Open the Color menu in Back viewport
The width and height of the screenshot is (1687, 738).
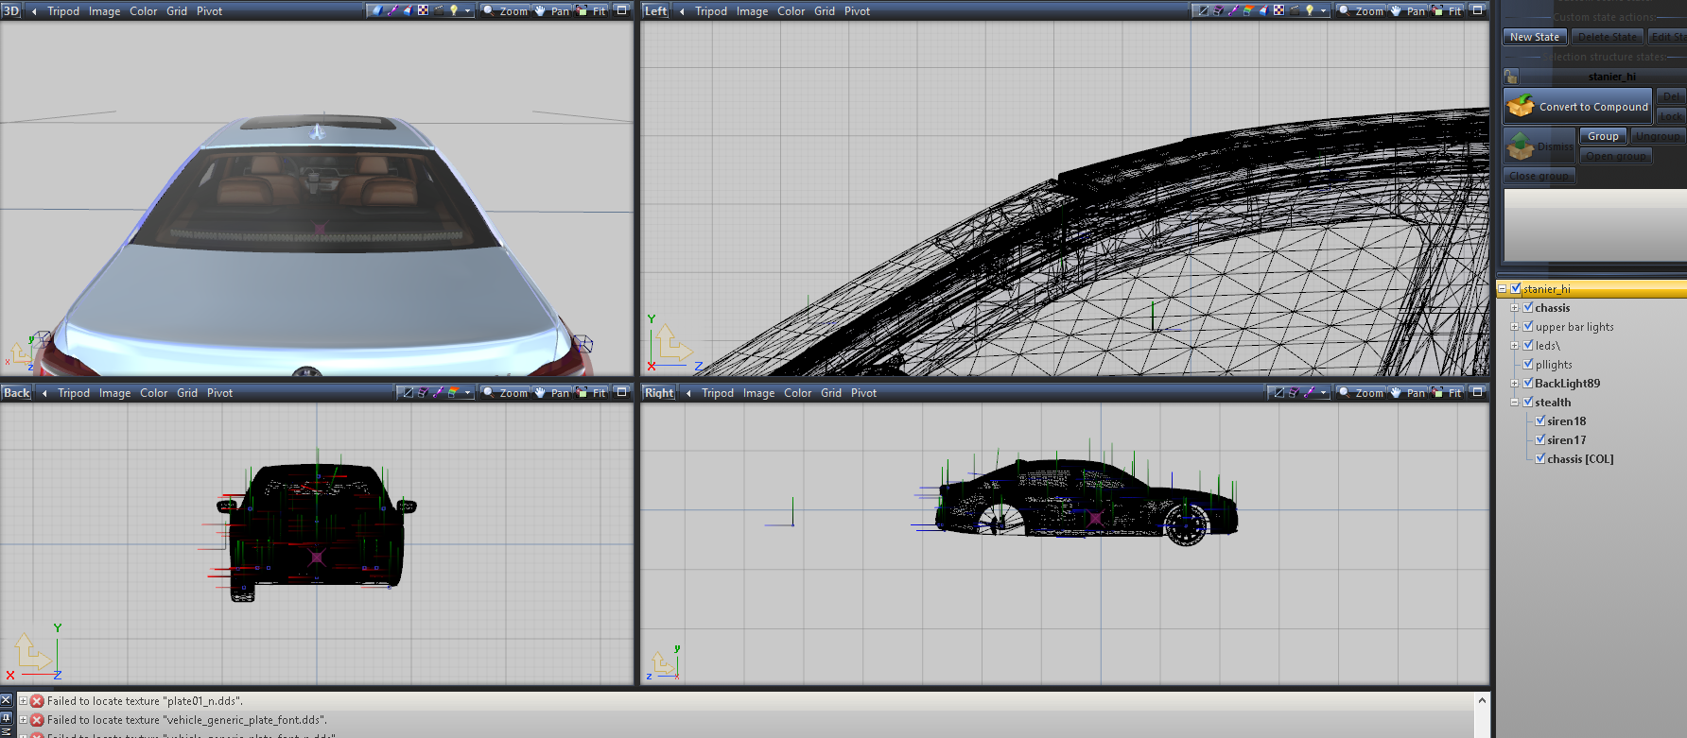click(153, 393)
